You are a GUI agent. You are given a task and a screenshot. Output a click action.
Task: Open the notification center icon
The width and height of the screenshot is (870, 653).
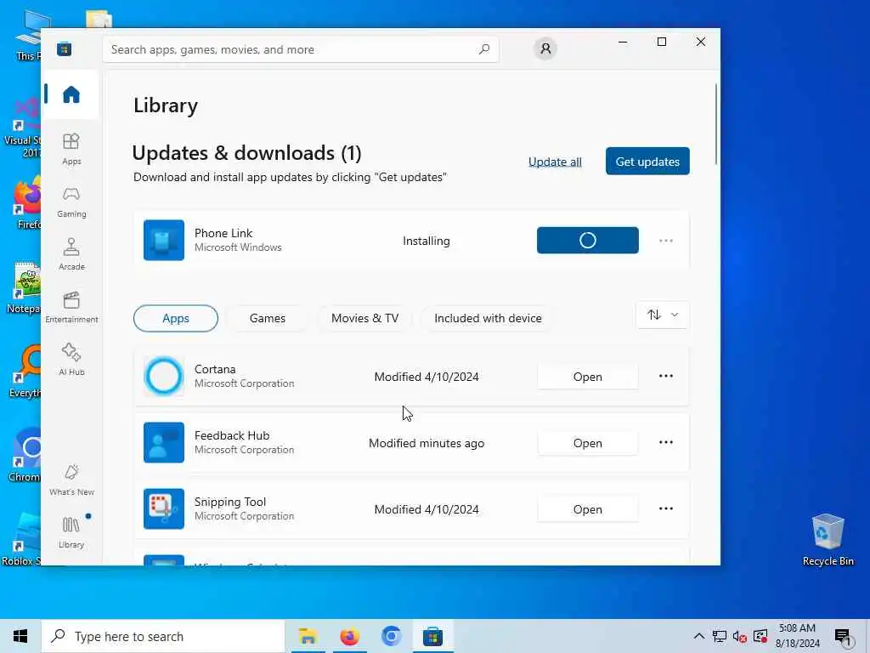(x=843, y=636)
